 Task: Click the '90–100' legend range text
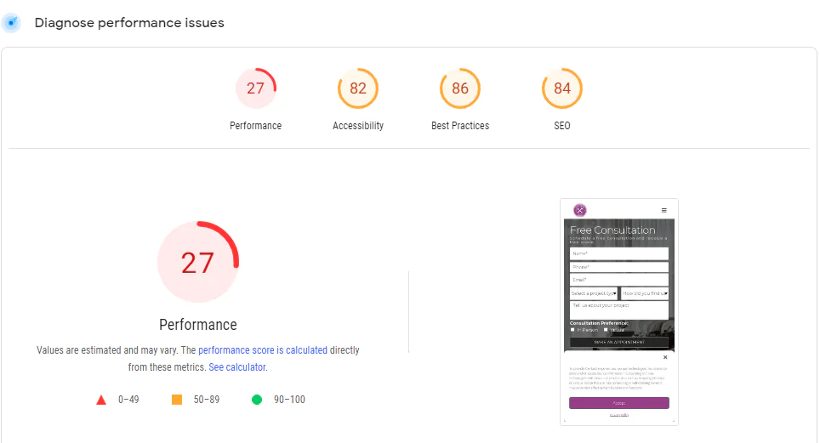coord(289,400)
